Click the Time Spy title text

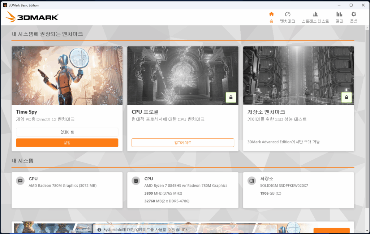(x=26, y=112)
